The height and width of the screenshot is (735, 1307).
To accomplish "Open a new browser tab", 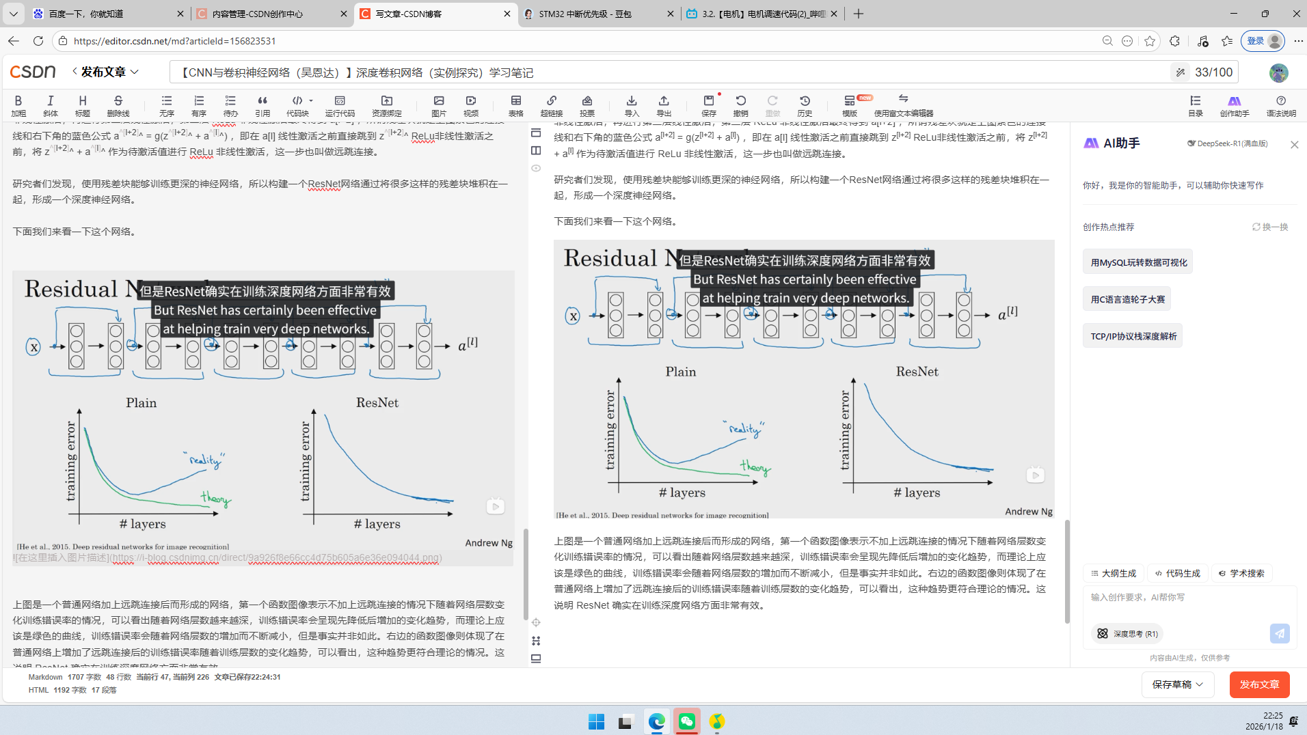I will click(859, 14).
